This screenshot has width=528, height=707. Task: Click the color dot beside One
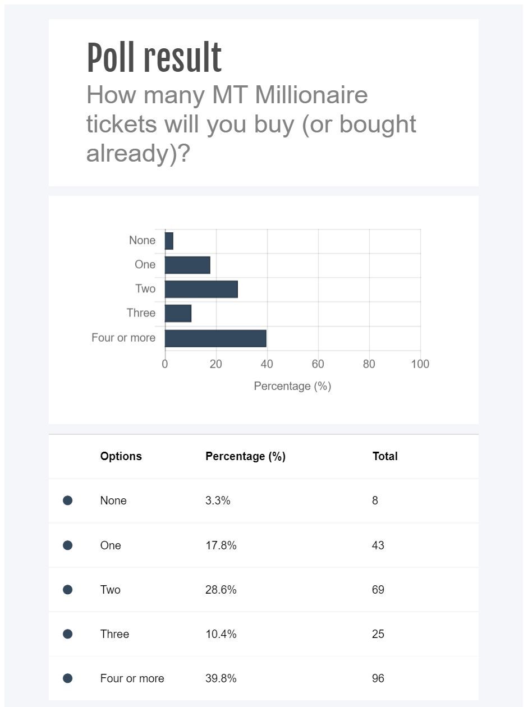click(x=67, y=545)
